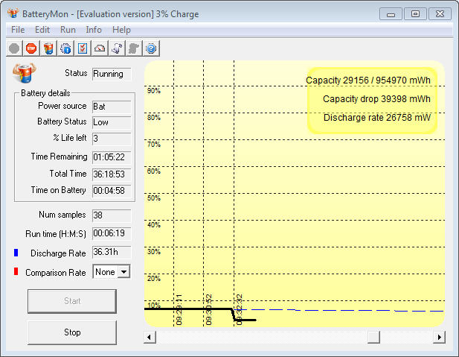The height and width of the screenshot is (357, 459).
Task: Click the Num samples field showing 38
Action: (x=112, y=215)
